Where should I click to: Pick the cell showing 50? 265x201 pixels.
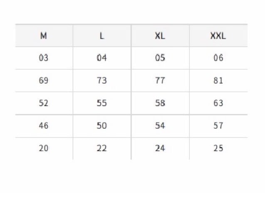pyautogui.click(x=102, y=126)
